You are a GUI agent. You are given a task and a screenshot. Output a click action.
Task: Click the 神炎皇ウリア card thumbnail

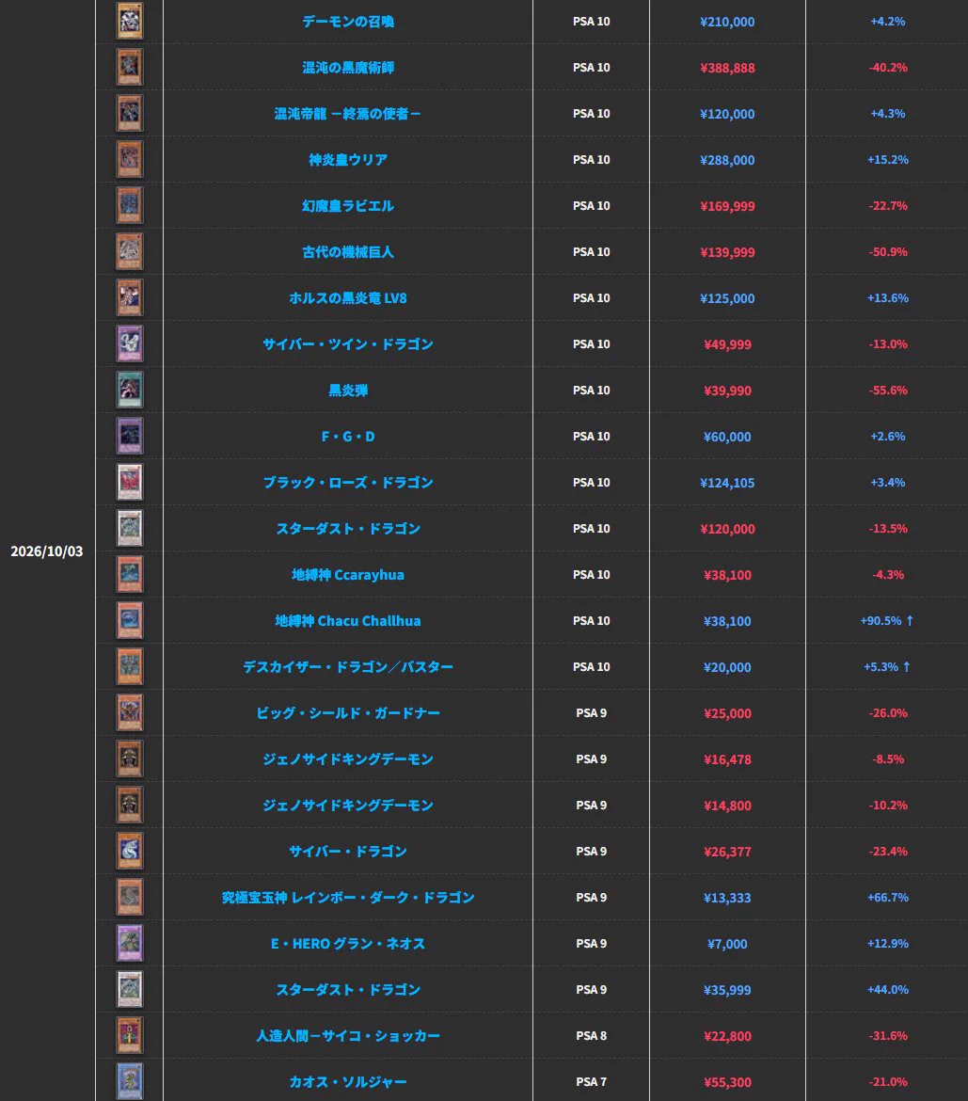[x=129, y=159]
